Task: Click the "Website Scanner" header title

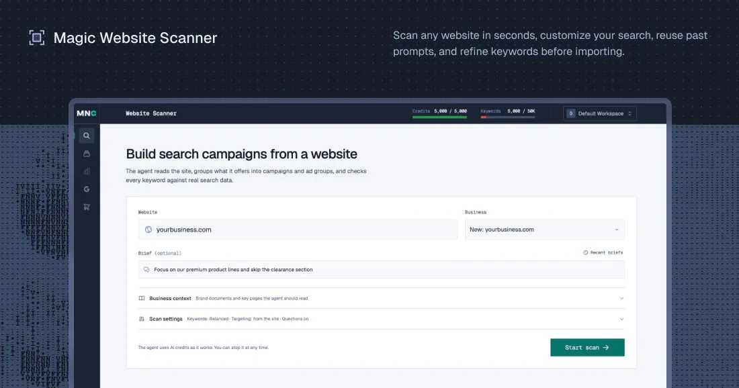Action: pyautogui.click(x=151, y=113)
